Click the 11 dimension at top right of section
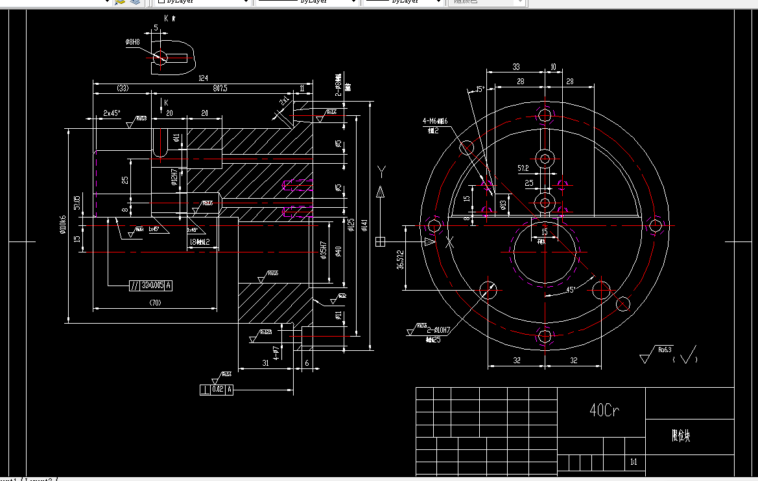Image resolution: width=758 pixels, height=481 pixels. coord(302,88)
